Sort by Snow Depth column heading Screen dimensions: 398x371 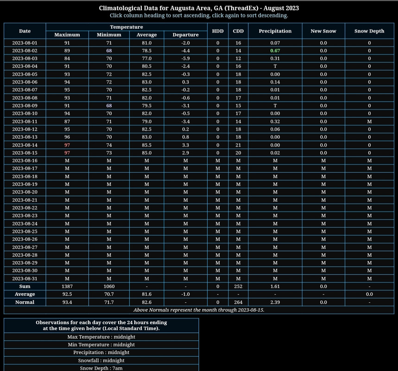click(x=369, y=31)
